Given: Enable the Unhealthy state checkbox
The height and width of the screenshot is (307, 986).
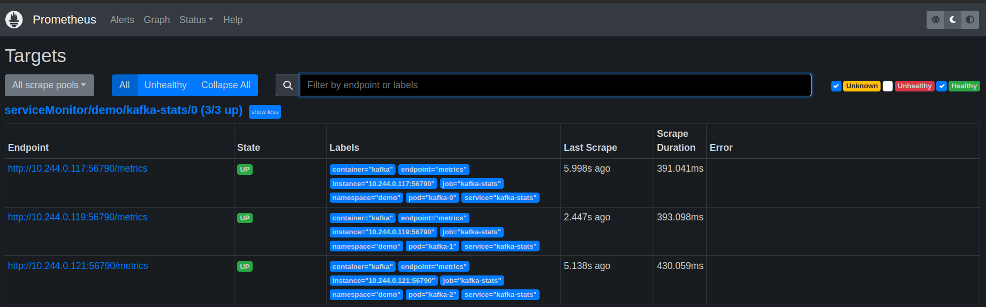Looking at the screenshot, I should 888,86.
